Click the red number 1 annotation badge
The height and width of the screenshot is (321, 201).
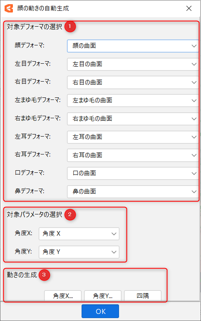click(x=70, y=26)
